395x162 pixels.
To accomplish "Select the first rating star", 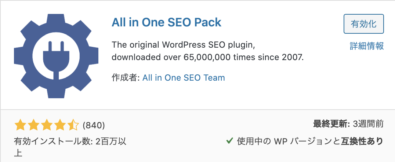I will pyautogui.click(x=20, y=125).
